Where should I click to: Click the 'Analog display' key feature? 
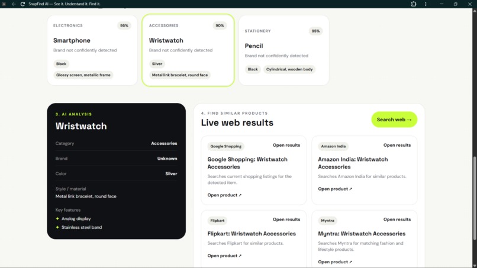click(76, 219)
